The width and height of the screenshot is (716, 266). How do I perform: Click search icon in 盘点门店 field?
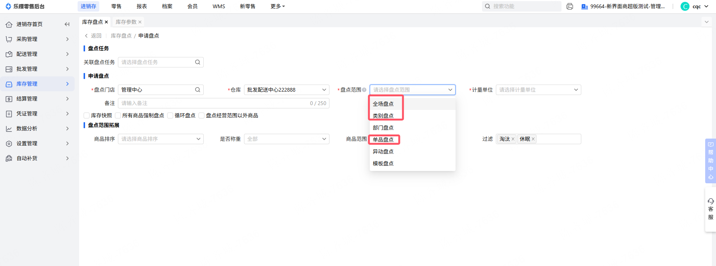197,90
